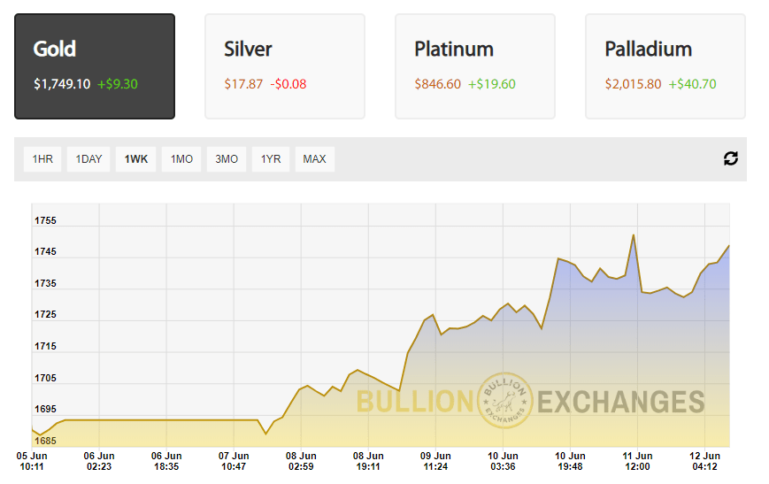Click Silver's -$0.08 price change

coord(288,84)
